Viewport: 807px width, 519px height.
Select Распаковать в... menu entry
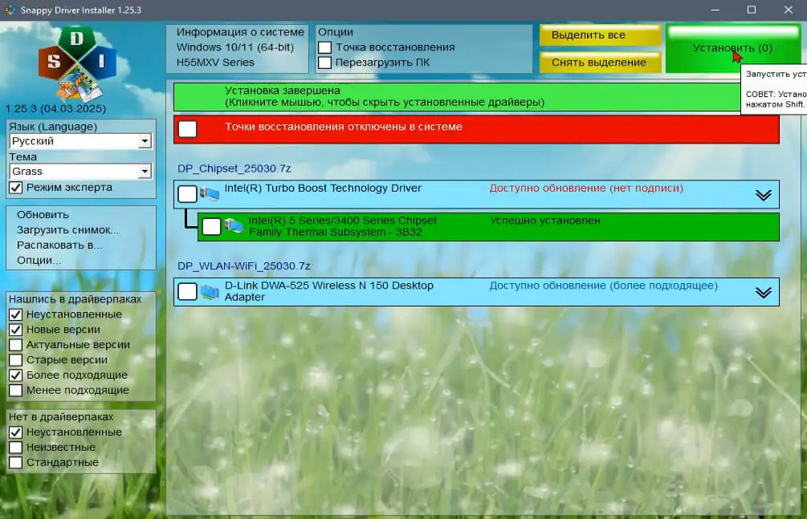(59, 245)
